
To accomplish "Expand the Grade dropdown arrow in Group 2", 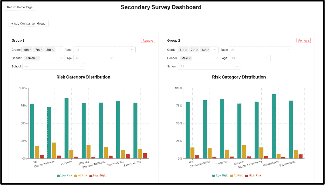I will [215, 50].
